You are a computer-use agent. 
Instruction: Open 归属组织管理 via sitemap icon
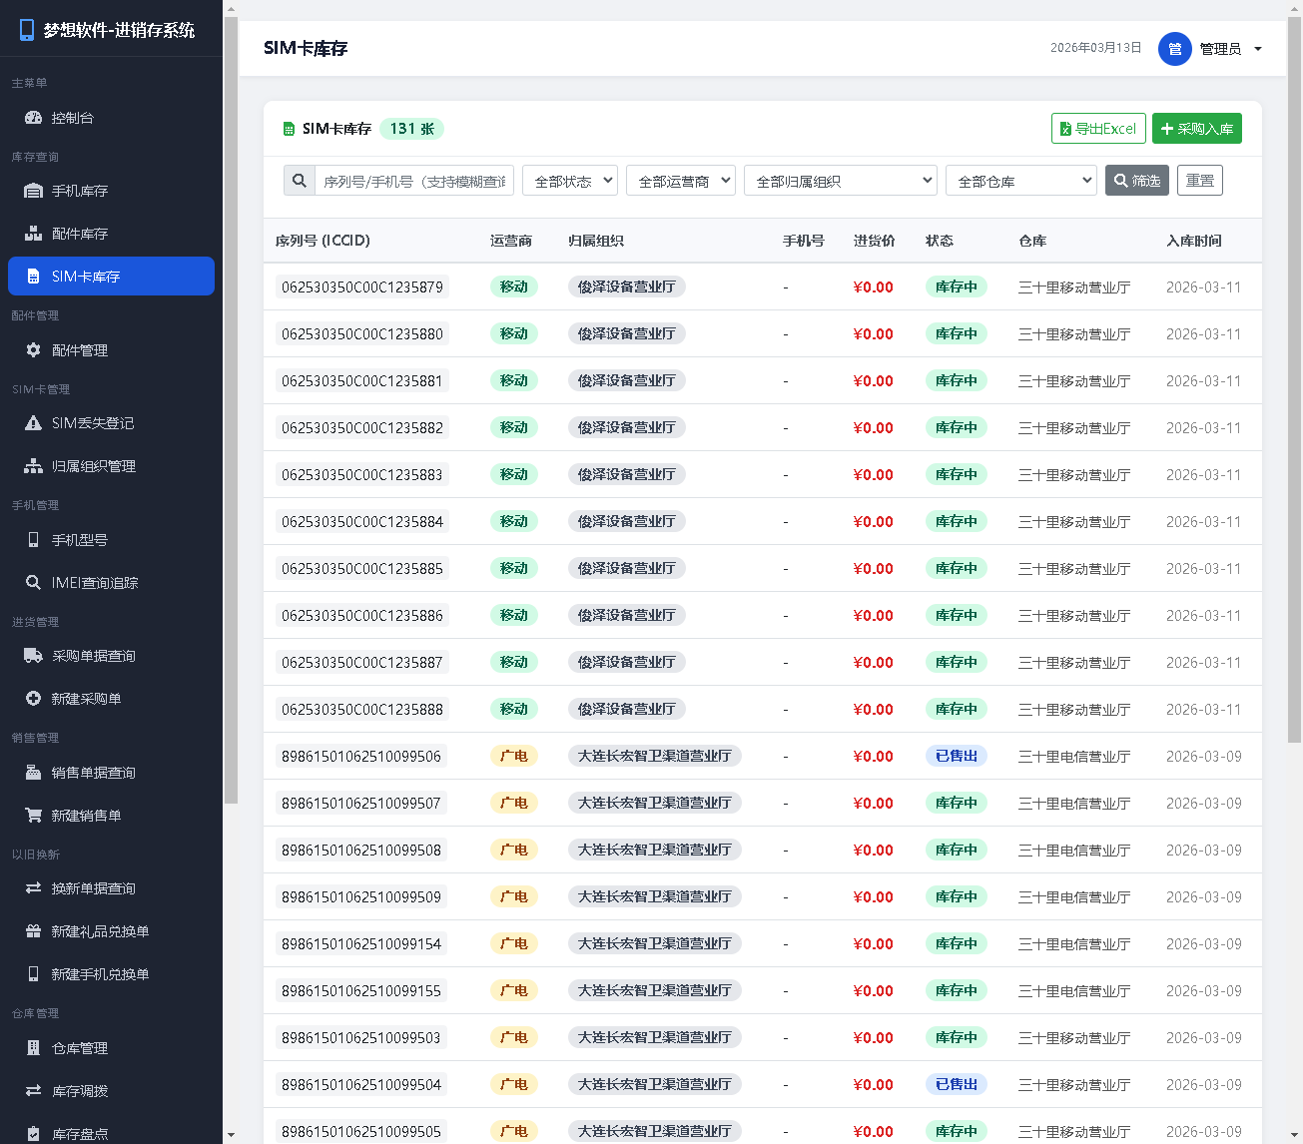(33, 466)
